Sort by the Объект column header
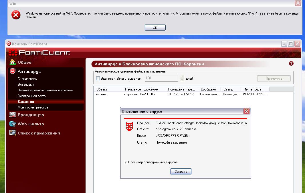Viewport: 305px width, 193px height. 108,89
